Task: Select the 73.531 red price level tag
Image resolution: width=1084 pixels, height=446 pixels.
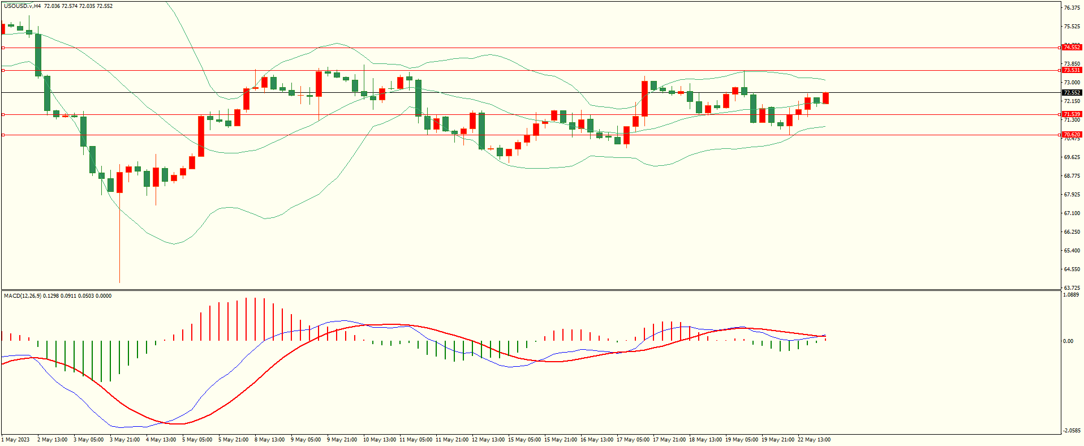Action: tap(1072, 70)
